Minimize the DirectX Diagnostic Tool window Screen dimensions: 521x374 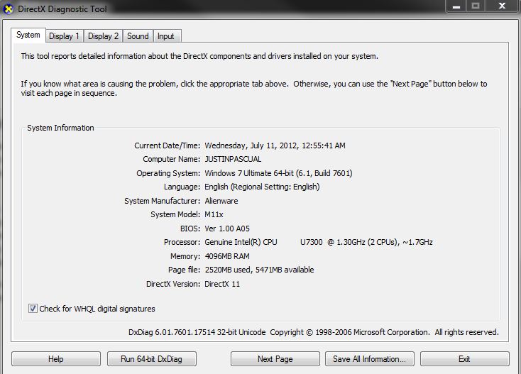pos(454,6)
